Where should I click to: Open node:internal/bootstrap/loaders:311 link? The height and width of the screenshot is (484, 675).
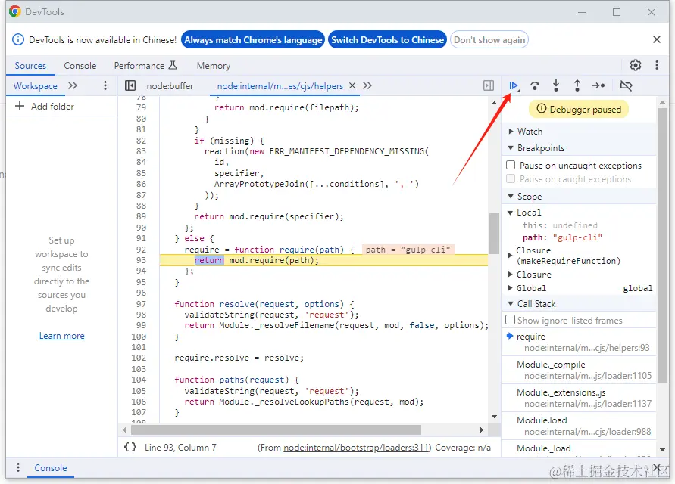tap(357, 448)
